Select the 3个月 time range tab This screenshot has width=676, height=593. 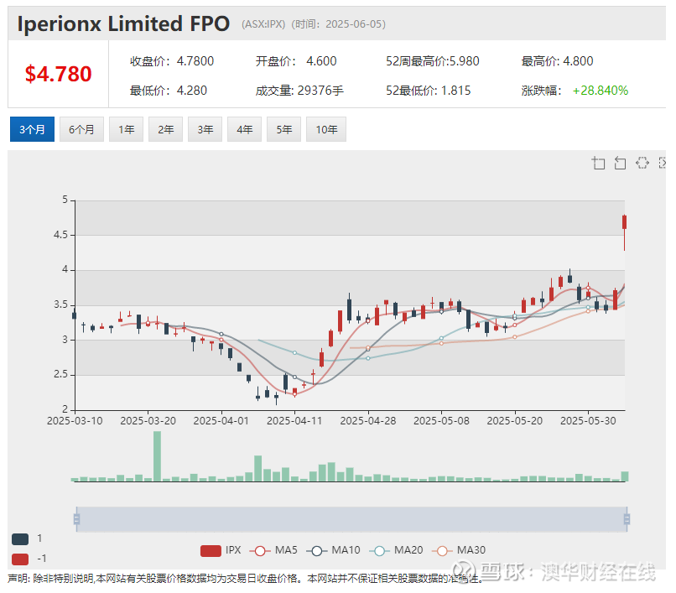32,129
